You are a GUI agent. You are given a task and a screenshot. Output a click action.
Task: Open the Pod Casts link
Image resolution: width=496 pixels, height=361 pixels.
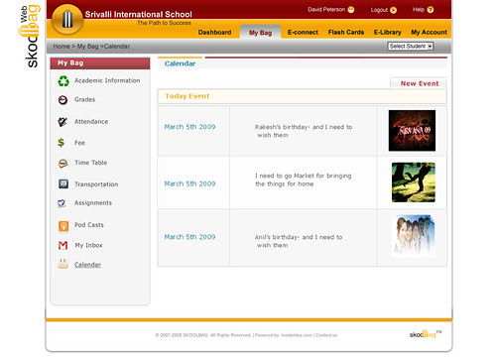89,225
